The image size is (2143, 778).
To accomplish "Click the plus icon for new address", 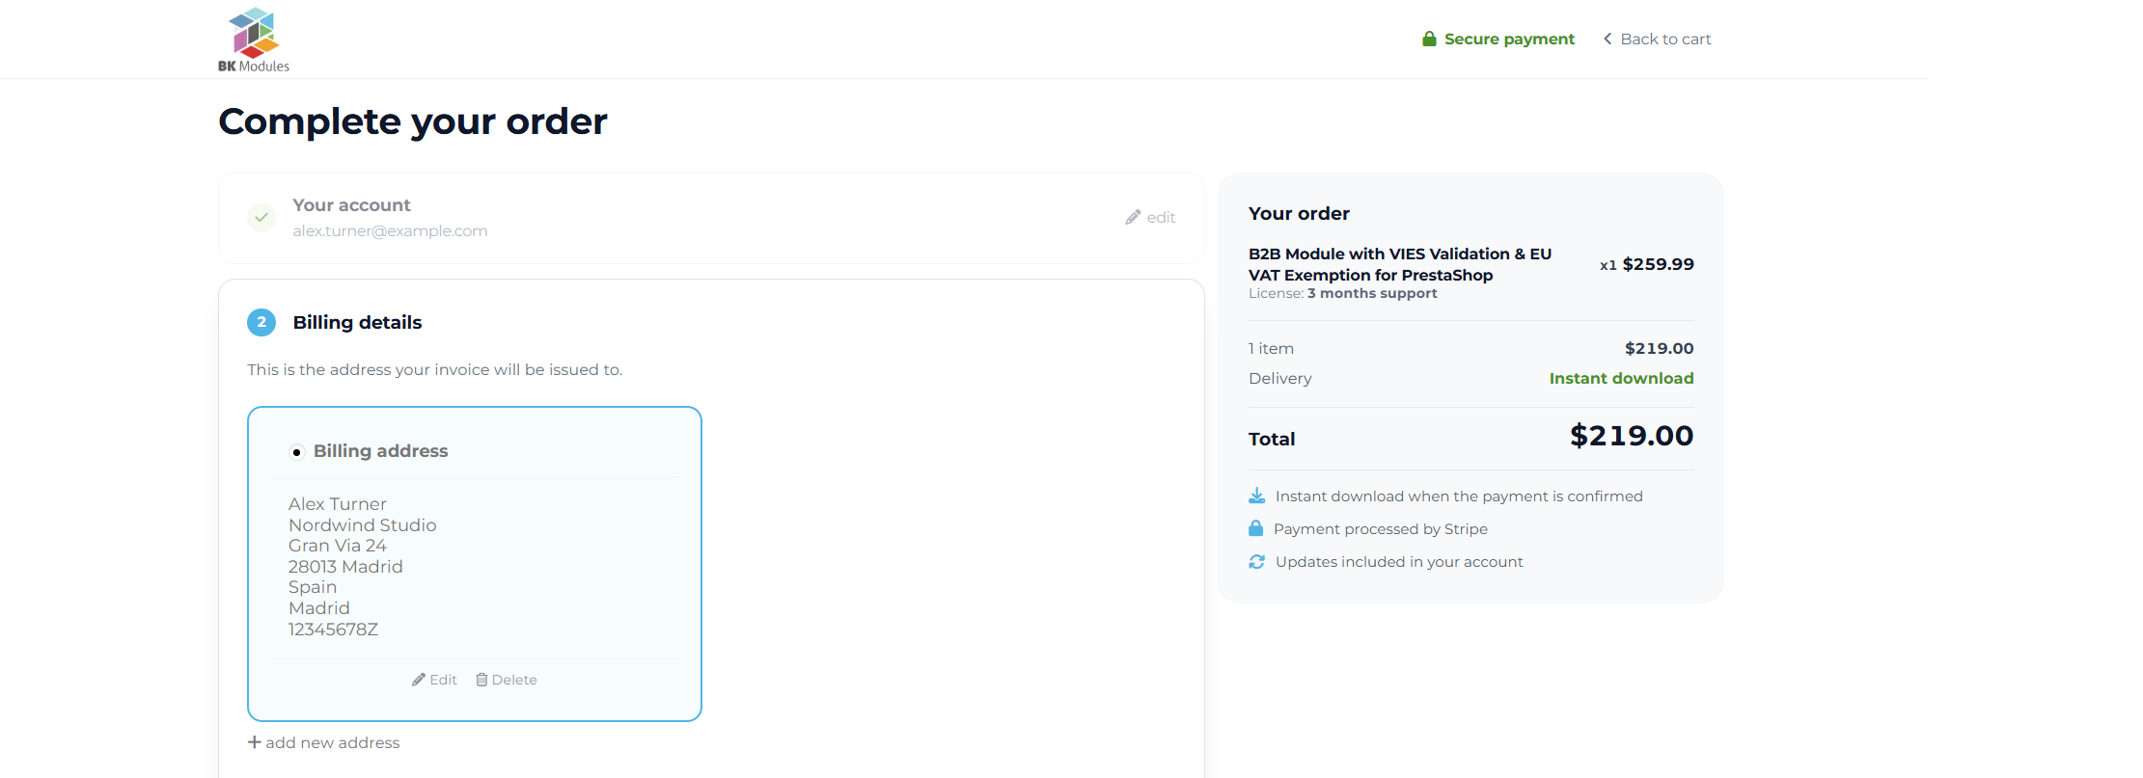I will pos(255,742).
